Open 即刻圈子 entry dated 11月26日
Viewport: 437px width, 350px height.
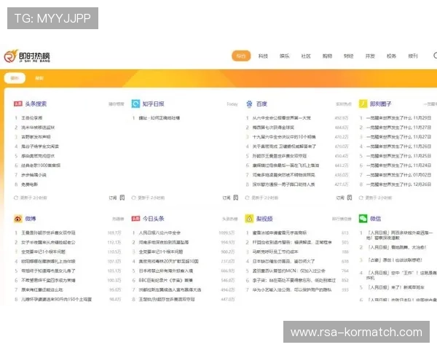point(399,147)
